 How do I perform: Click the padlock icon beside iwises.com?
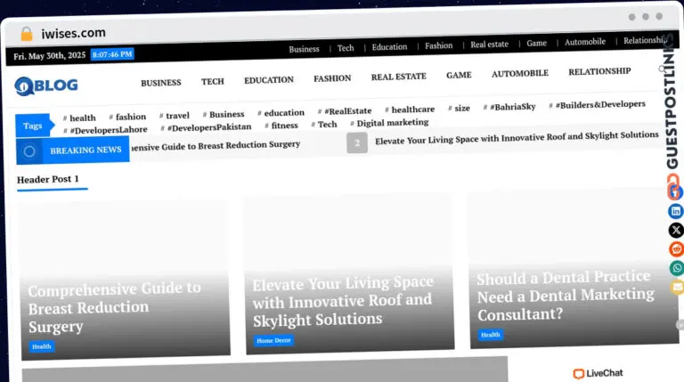[x=26, y=33]
